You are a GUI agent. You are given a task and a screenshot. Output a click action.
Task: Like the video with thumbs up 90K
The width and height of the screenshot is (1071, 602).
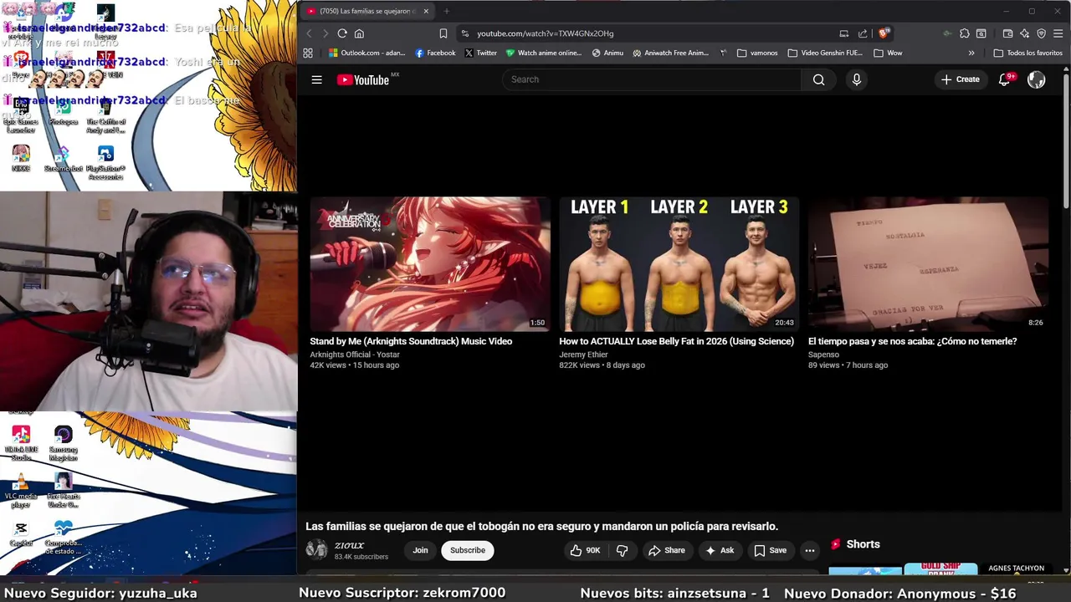(x=585, y=550)
